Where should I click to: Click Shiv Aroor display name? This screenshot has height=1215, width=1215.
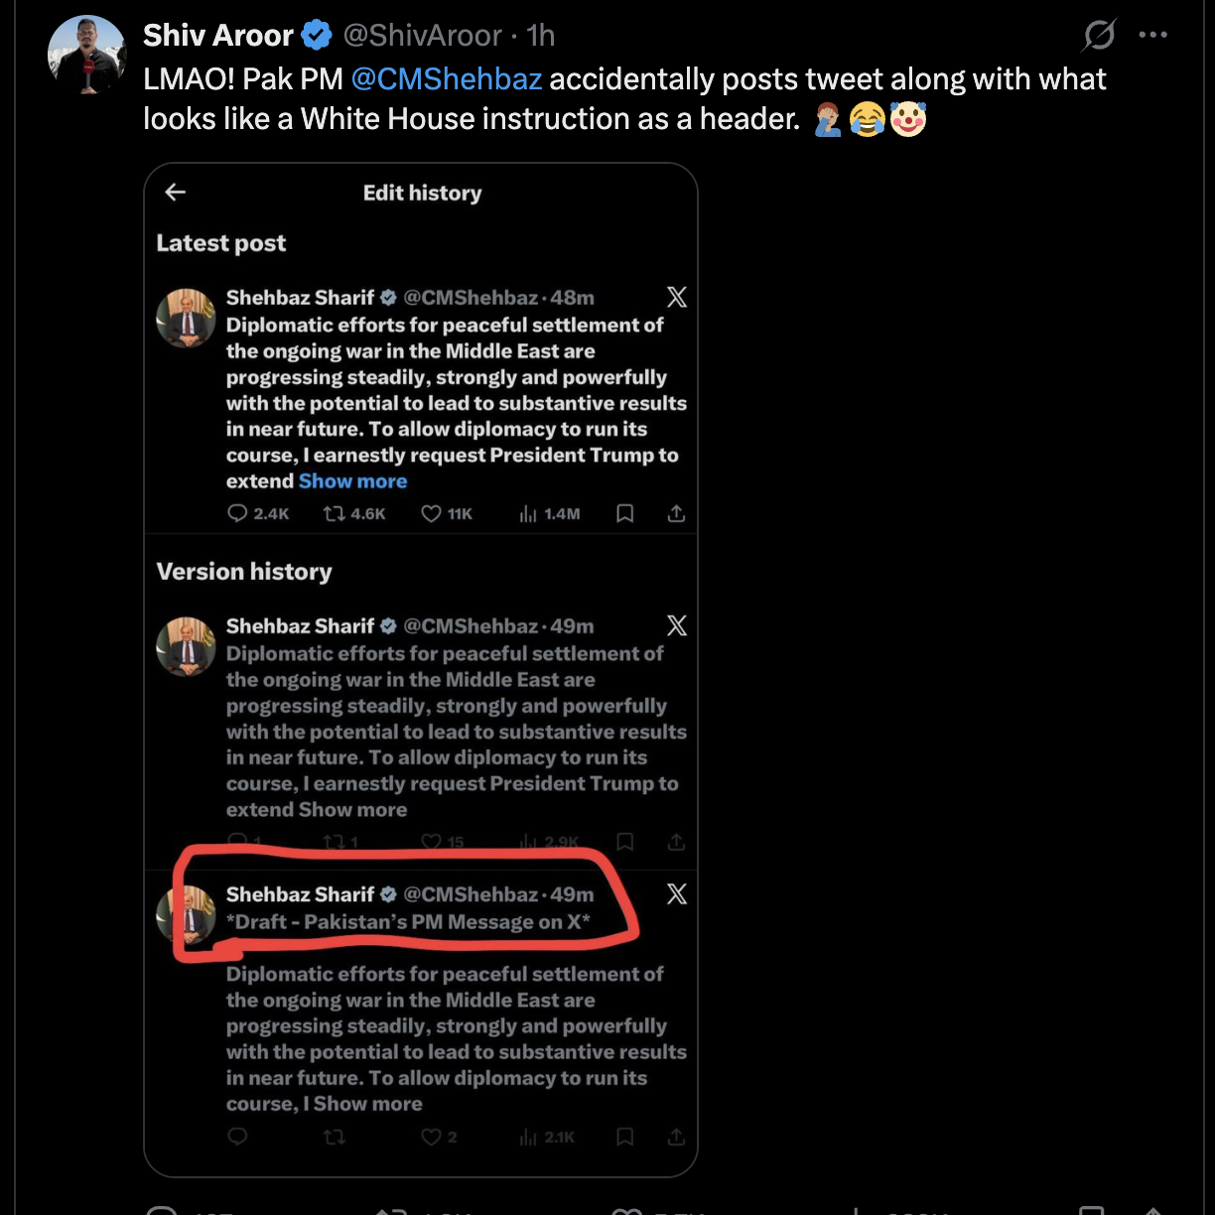point(218,36)
